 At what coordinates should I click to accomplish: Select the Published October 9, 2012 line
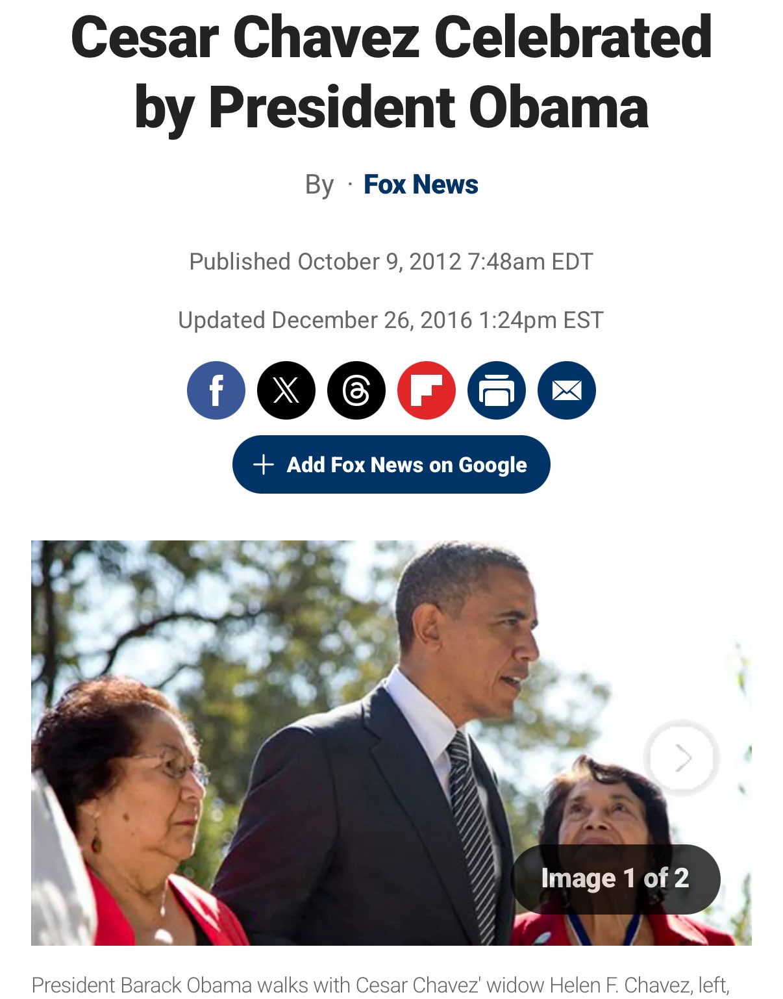pyautogui.click(x=391, y=262)
